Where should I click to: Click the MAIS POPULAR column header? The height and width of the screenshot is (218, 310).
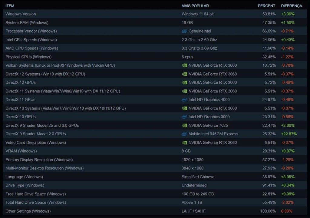(x=195, y=6)
